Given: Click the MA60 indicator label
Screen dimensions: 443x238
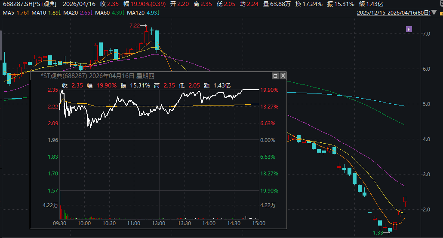Looking at the screenshot, I should 110,13.
